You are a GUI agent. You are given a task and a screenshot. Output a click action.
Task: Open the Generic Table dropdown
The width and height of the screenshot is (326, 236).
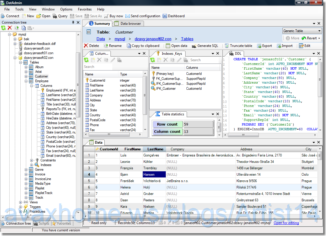pyautogui.click(x=319, y=31)
